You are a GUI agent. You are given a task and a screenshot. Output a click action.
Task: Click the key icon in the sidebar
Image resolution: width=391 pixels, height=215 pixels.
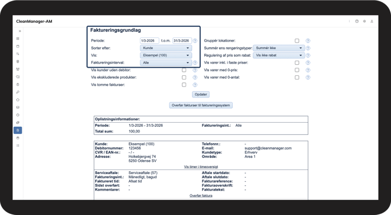18,92
